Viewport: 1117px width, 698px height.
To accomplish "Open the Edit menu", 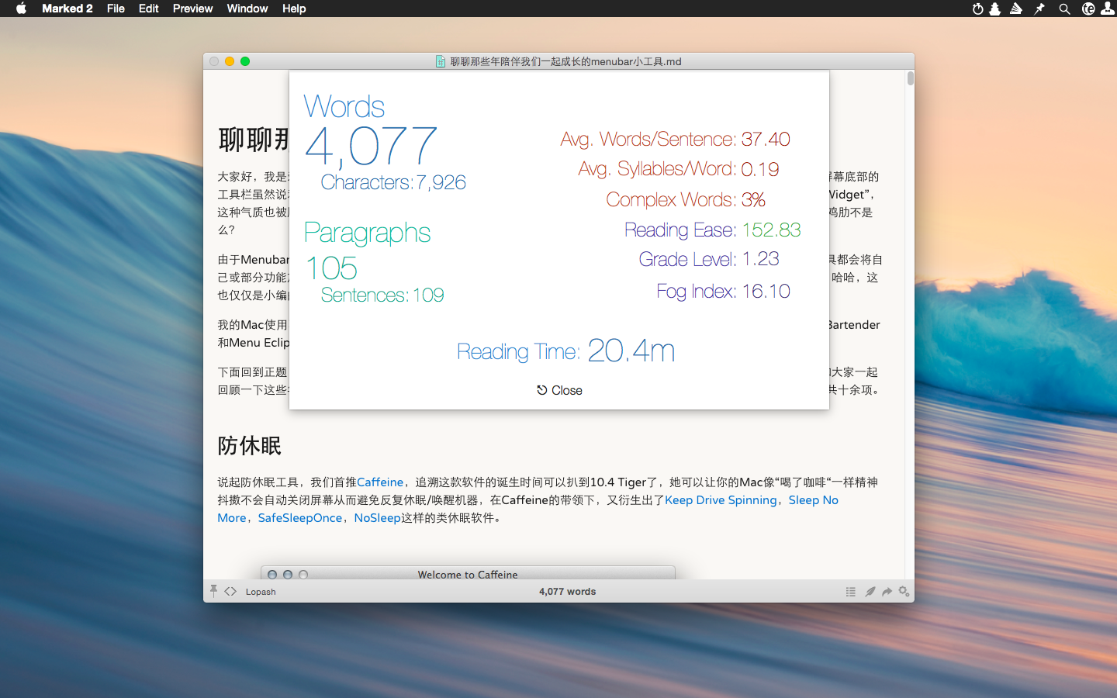I will pyautogui.click(x=148, y=9).
